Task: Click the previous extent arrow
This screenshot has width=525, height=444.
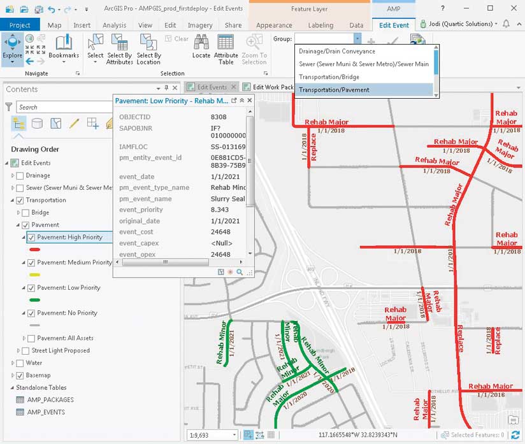Action: [x=29, y=61]
